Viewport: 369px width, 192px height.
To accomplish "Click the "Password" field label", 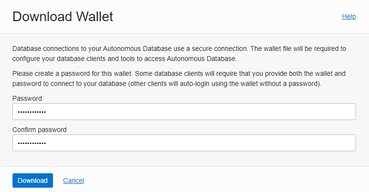I will point(27,98).
